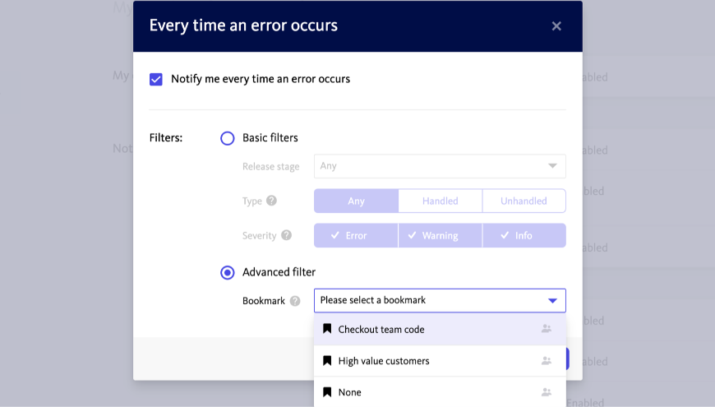Click the help icon beside Severity
This screenshot has width=715, height=407.
tap(286, 235)
